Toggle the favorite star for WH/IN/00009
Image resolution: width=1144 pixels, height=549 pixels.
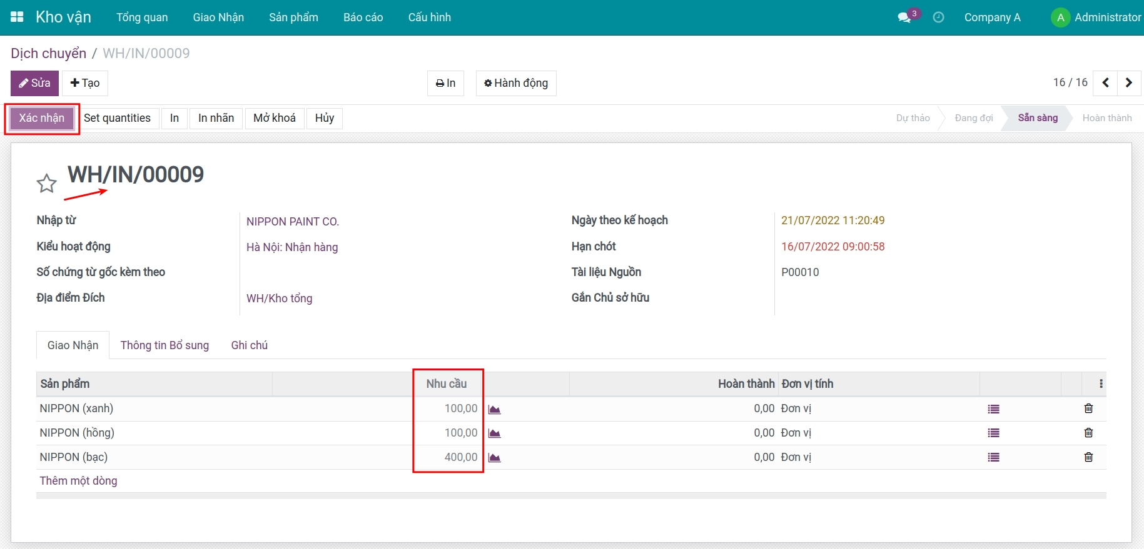coord(47,184)
